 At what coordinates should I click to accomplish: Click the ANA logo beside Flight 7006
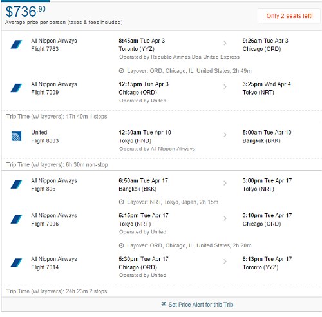(x=16, y=219)
